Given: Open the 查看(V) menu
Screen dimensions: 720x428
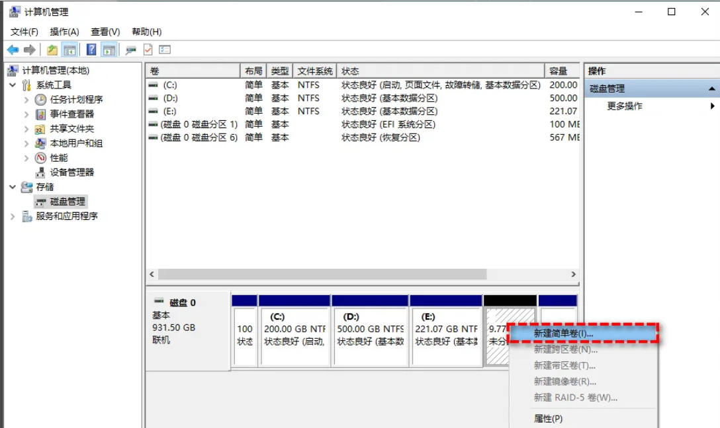Looking at the screenshot, I should (105, 32).
